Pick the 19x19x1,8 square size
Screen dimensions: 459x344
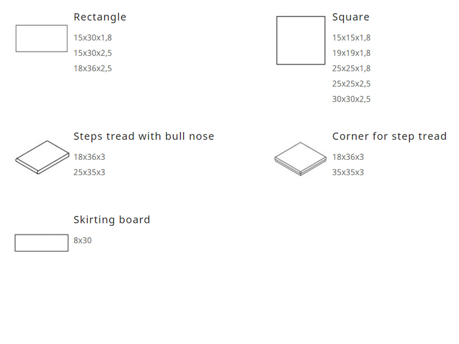coord(351,53)
